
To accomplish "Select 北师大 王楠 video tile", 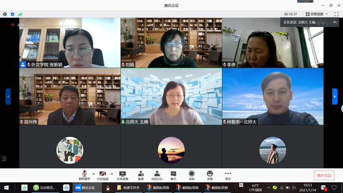I will [171, 96].
